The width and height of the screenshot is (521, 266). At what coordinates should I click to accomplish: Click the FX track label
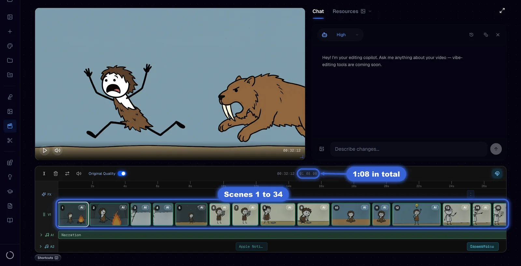47,194
